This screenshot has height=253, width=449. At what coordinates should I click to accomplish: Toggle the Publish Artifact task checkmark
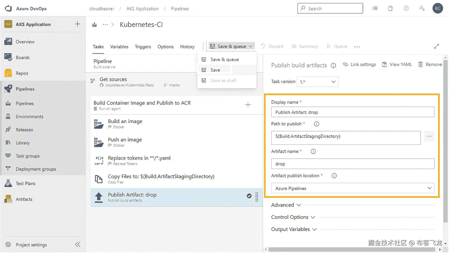point(249,196)
